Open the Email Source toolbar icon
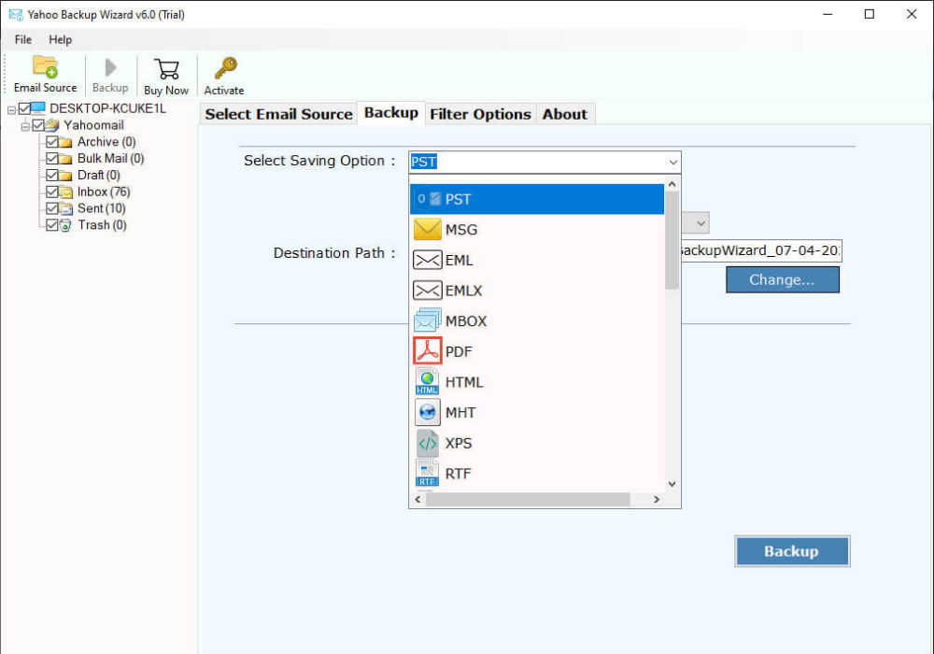 click(45, 66)
